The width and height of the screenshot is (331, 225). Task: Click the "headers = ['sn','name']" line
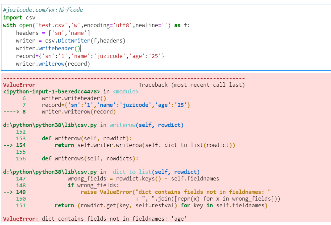point(53,33)
